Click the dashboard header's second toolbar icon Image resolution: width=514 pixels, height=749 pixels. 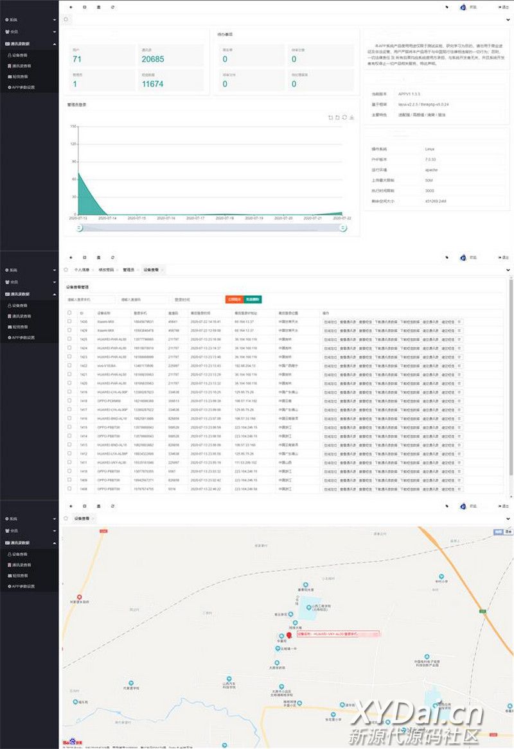pyautogui.click(x=85, y=7)
